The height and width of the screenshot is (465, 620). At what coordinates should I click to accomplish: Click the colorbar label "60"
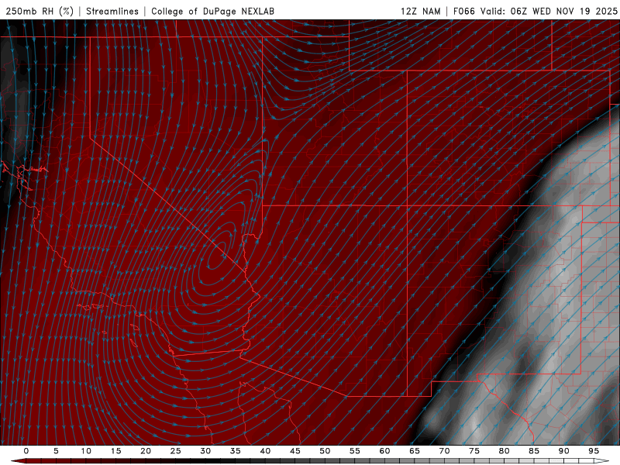pos(384,451)
